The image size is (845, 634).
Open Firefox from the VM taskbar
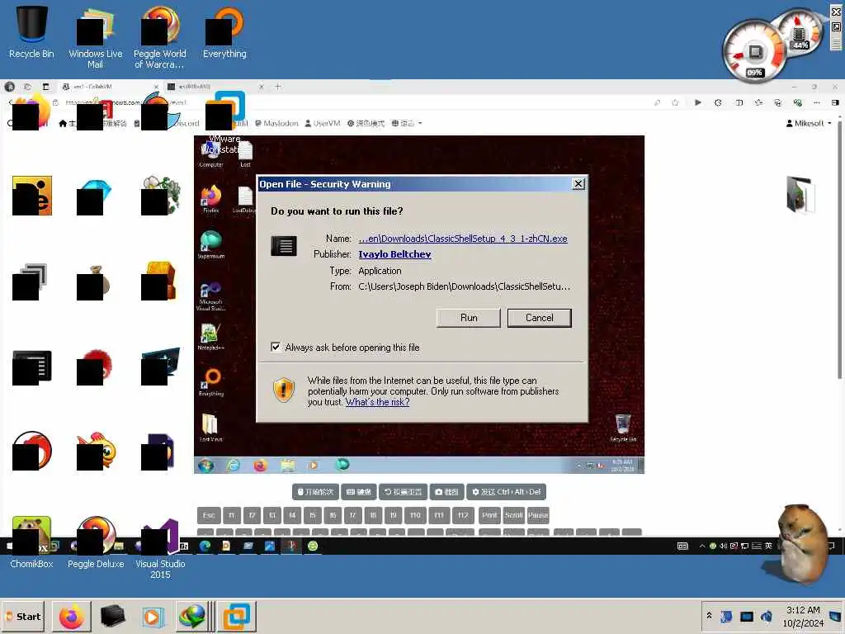260,465
